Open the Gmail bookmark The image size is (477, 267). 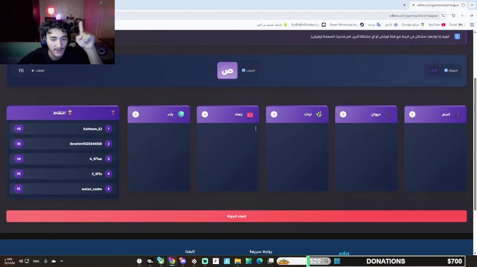click(x=456, y=25)
